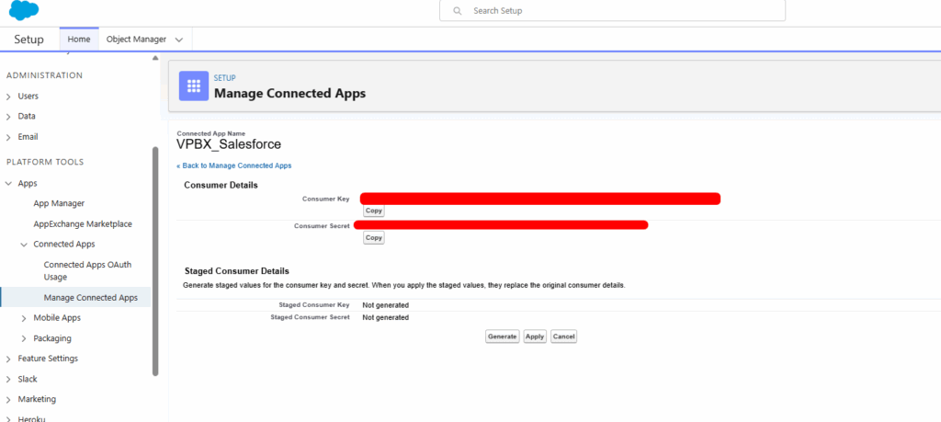Expand the Users section

[x=8, y=96]
